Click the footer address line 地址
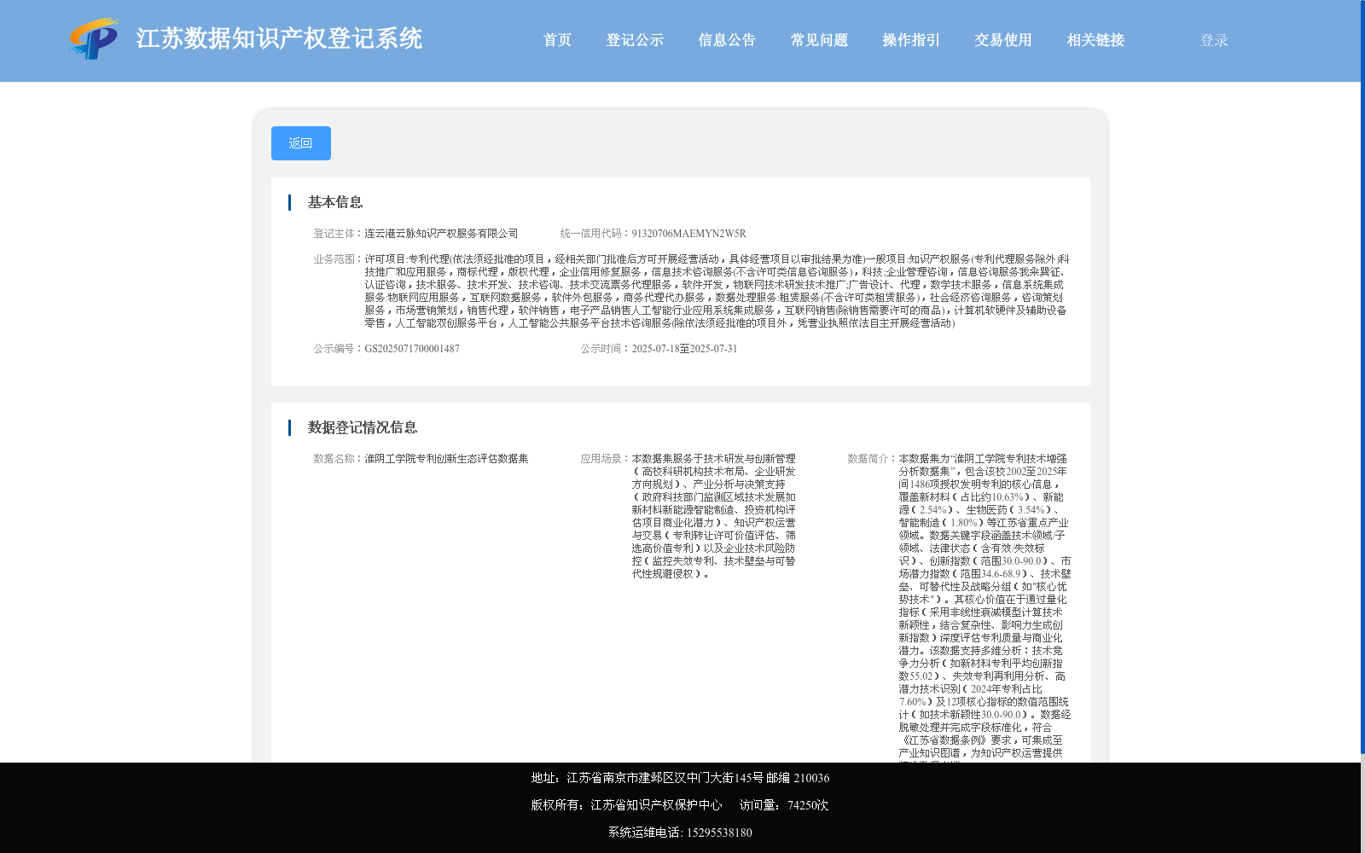This screenshot has height=853, width=1365. (x=680, y=778)
